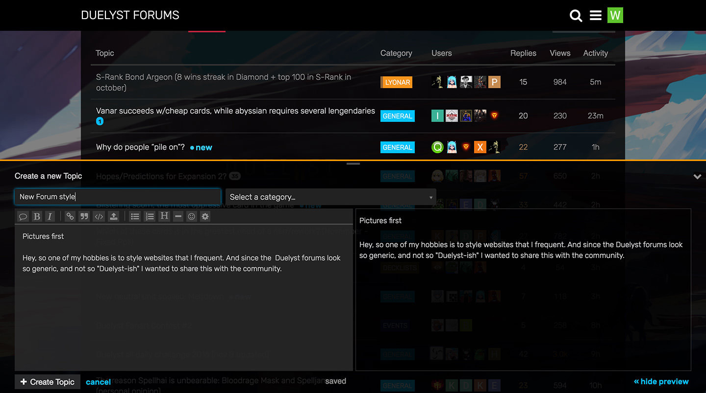Insert a hyperlink using the chain icon
Viewport: 706px width, 393px height.
coord(70,216)
